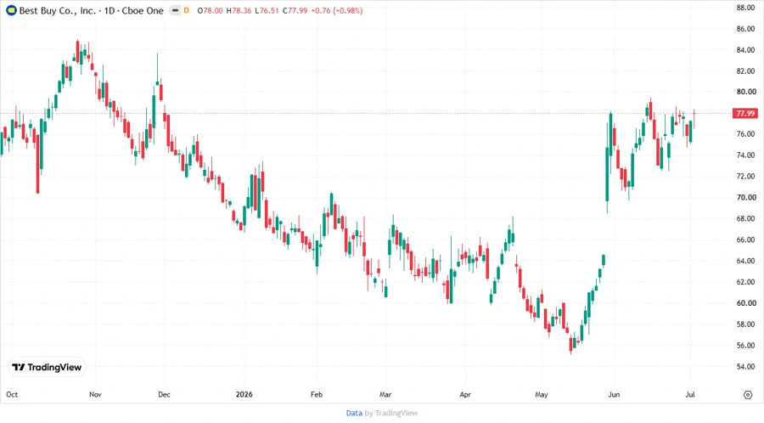Click the 54.00 price axis label
This screenshot has height=423, width=764.
(x=746, y=366)
